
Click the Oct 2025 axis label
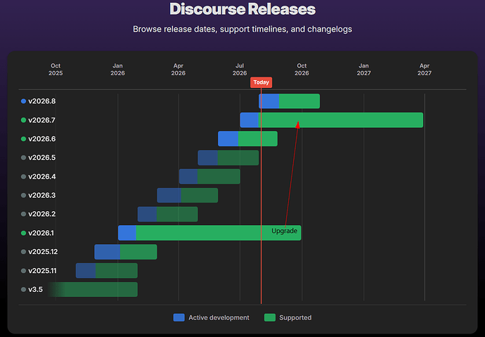[56, 70]
